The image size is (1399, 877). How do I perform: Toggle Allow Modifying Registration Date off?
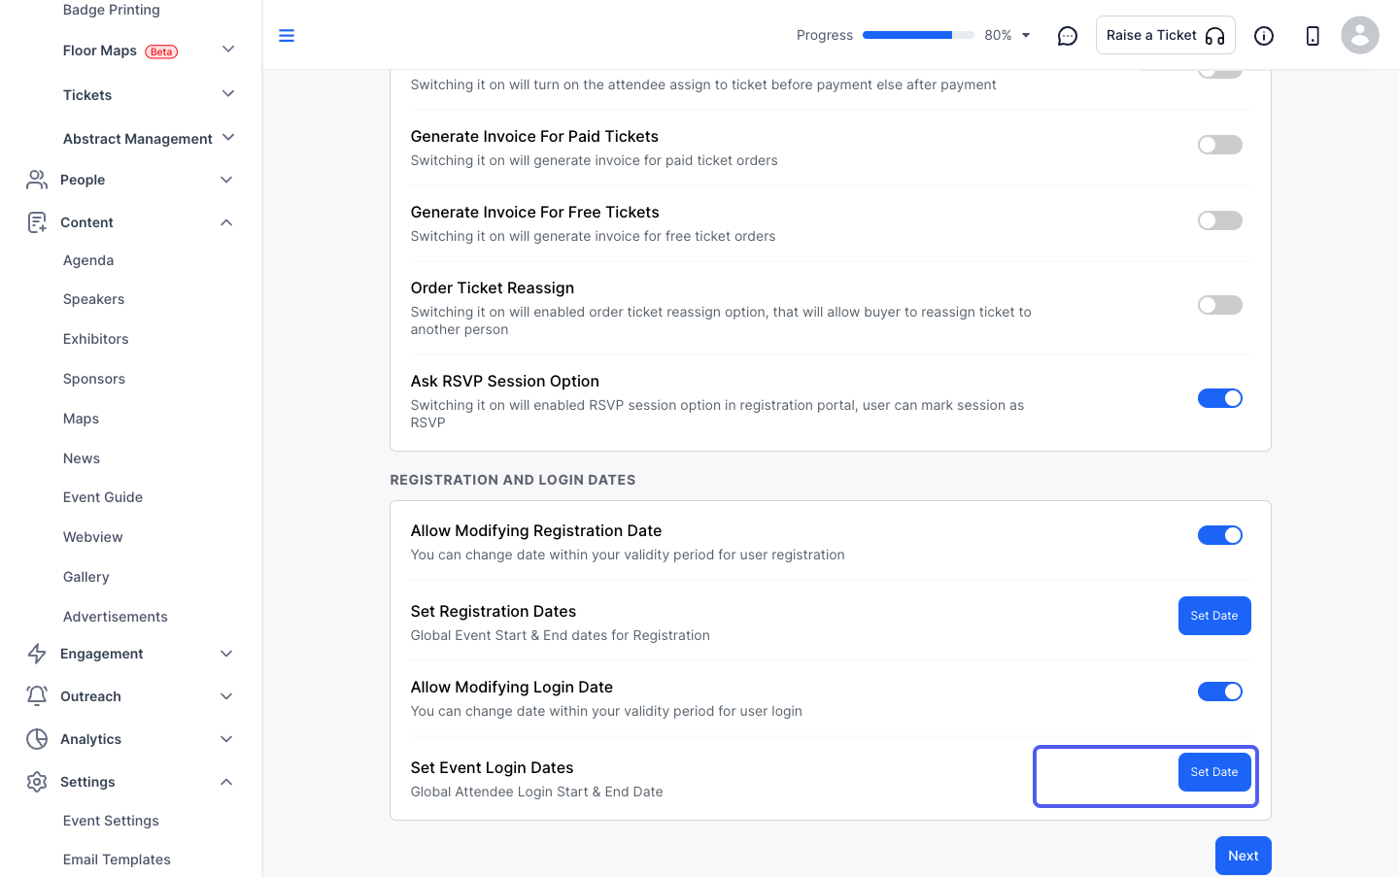[x=1220, y=535]
